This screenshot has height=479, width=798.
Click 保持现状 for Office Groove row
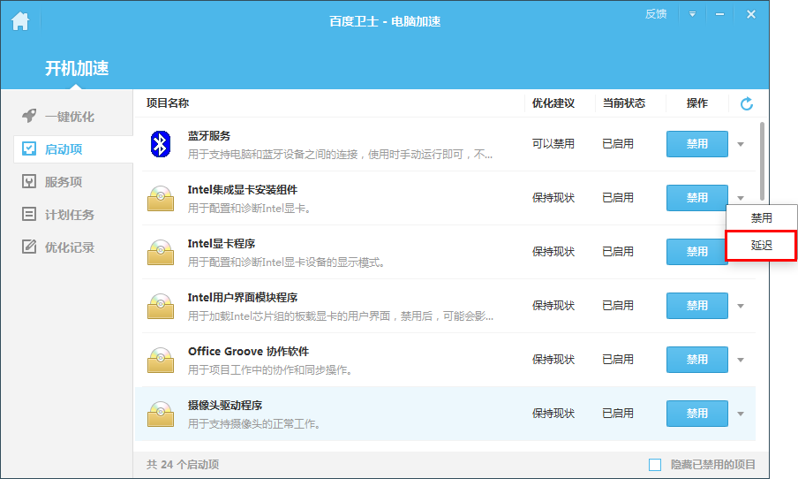(x=553, y=360)
